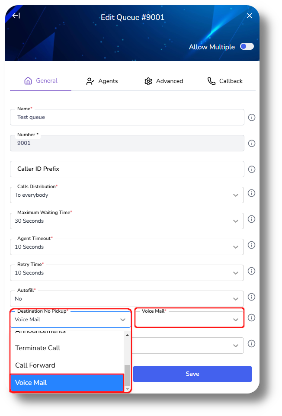Viewport: 282px width, 416px height.
Task: Click the phone icon on the Callback tab
Action: (x=211, y=81)
